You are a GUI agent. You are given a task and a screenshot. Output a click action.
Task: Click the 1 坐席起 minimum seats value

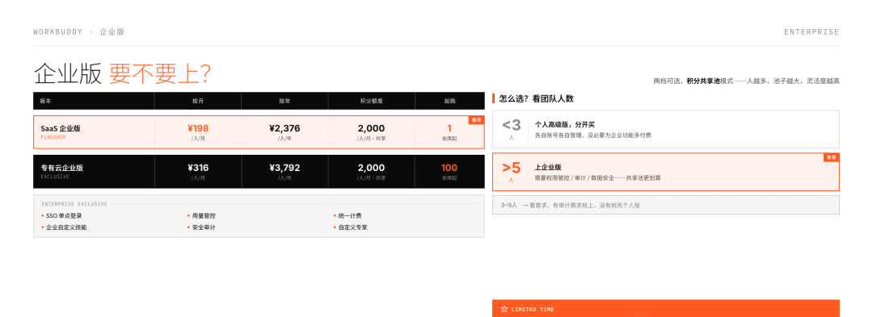pos(449,131)
